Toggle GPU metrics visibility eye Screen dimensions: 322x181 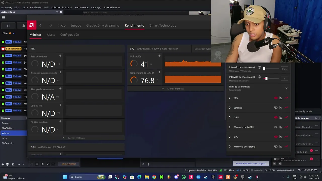click(276, 117)
